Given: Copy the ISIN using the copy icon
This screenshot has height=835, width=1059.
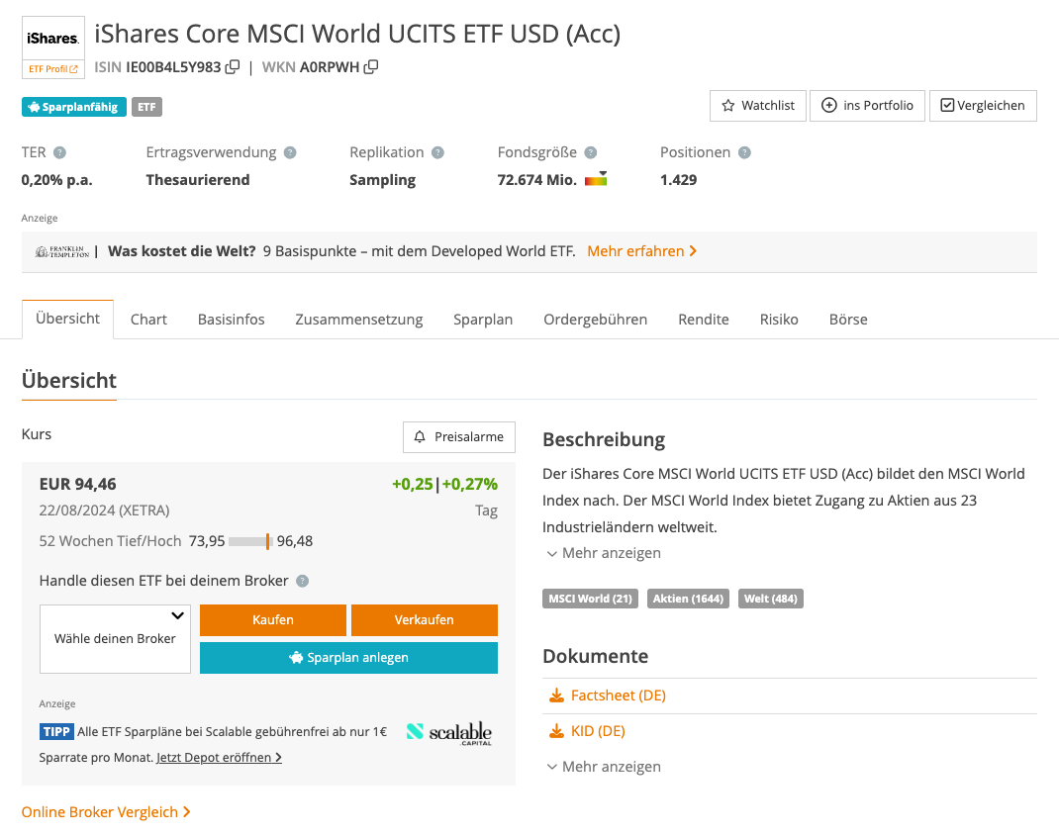Looking at the screenshot, I should coord(232,66).
